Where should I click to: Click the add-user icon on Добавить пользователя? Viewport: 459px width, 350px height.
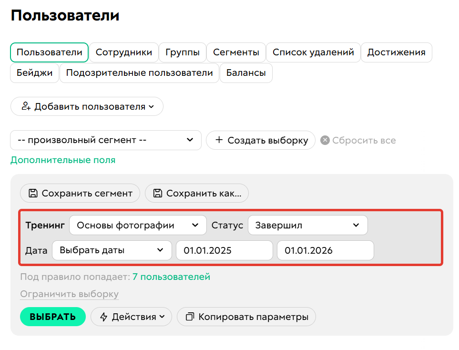26,106
